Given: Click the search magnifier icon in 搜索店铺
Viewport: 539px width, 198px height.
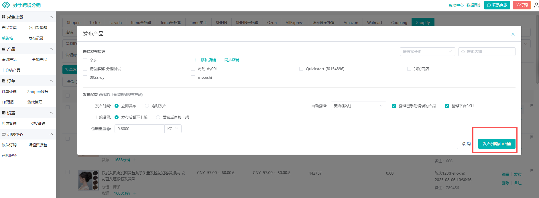Looking at the screenshot, I should click(463, 52).
